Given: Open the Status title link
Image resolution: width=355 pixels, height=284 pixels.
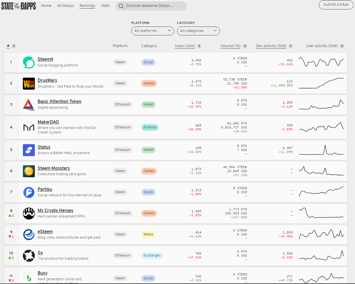Looking at the screenshot, I should point(44,147).
